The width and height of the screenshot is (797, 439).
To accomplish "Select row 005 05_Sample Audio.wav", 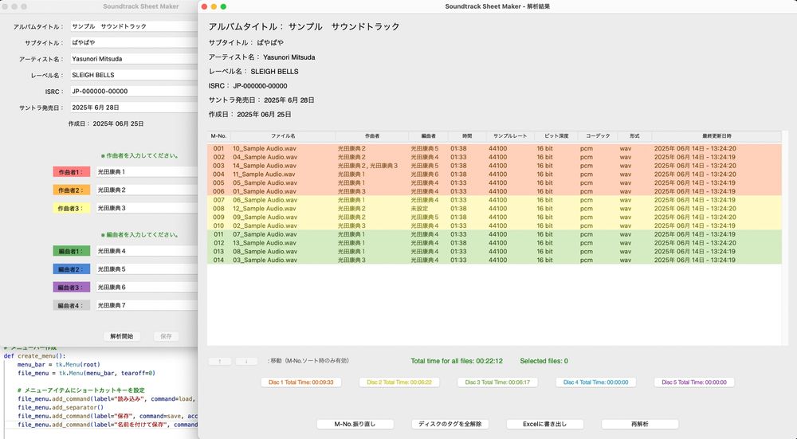I will coord(494,183).
